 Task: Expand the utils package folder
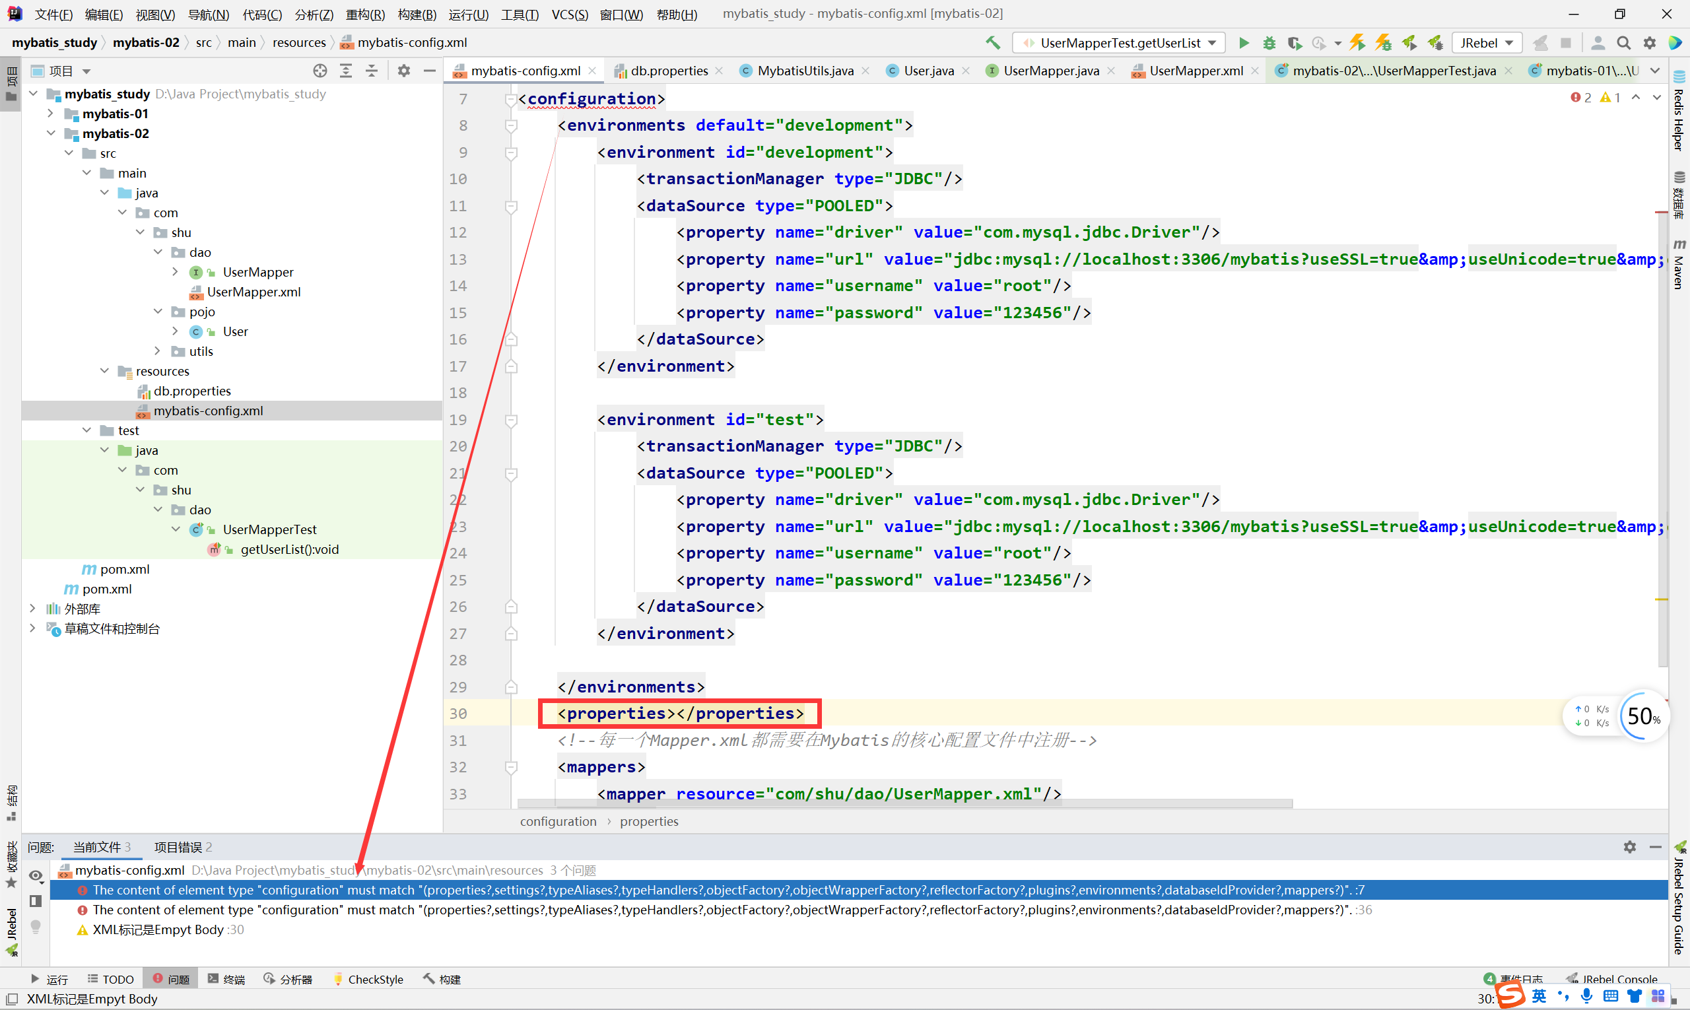pos(157,351)
